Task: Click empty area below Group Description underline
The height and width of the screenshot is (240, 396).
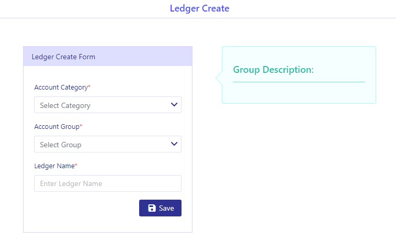Action: tap(299, 92)
